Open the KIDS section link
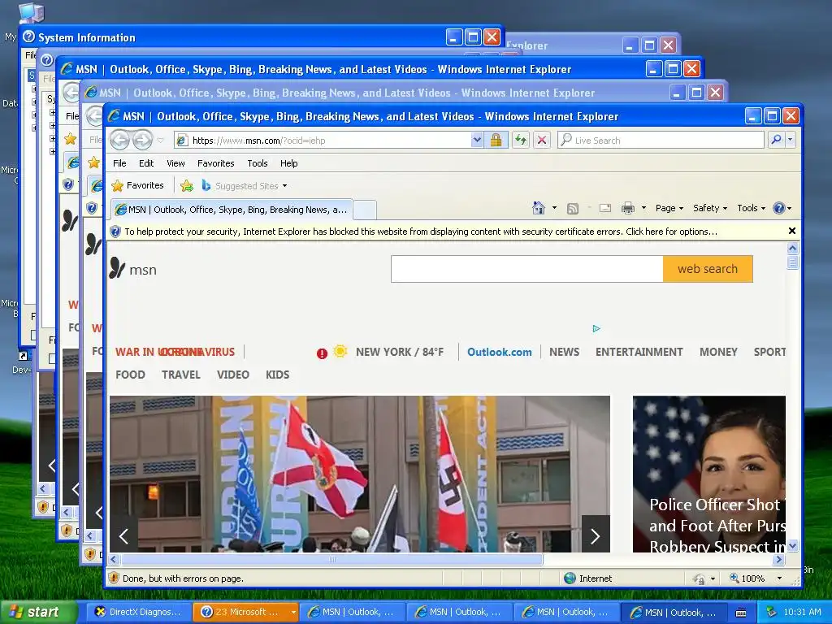 [x=278, y=375]
